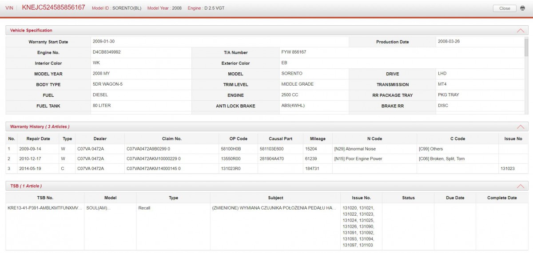
Task: Click the T/A Number value FYW 856167
Action: pyautogui.click(x=294, y=52)
